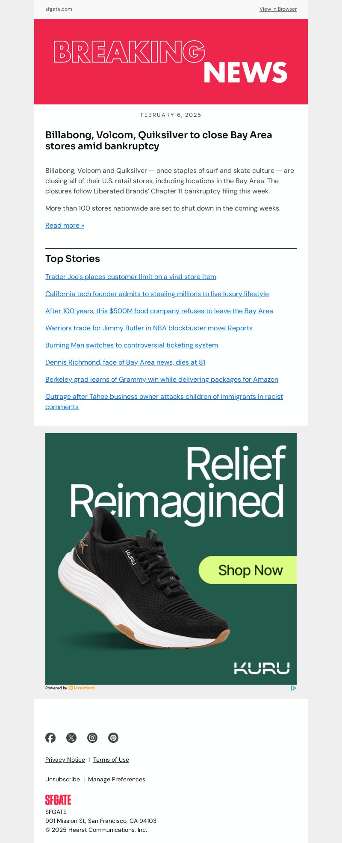This screenshot has width=342, height=843.
Task: Open the Trader Joe's customer limit story
Action: click(x=131, y=277)
